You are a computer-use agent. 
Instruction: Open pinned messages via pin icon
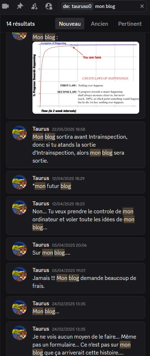(x=20, y=6)
